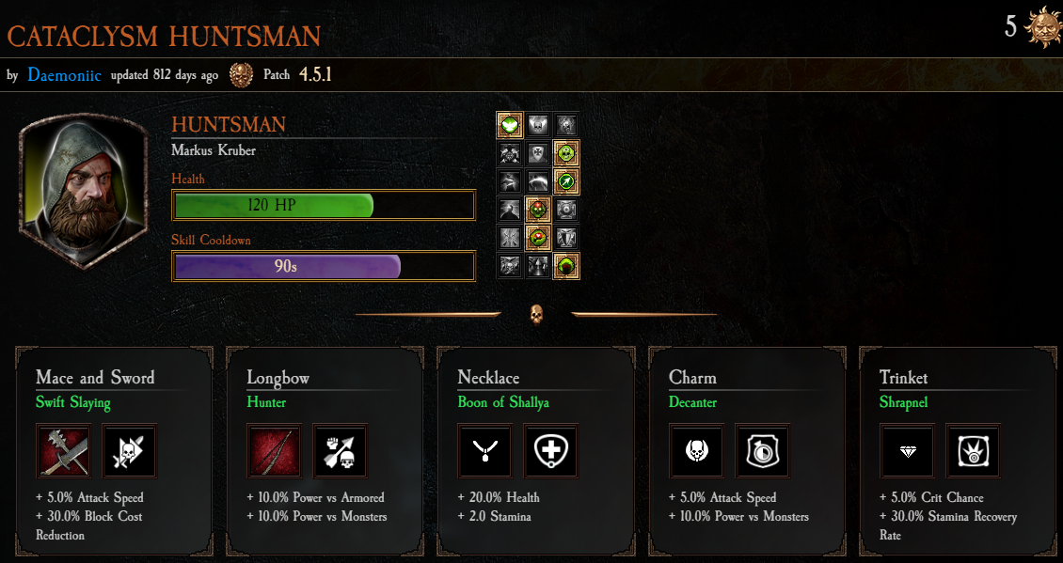The width and height of the screenshot is (1063, 563).
Task: Click the sun rating icon next to 5
Action: pos(1042,26)
